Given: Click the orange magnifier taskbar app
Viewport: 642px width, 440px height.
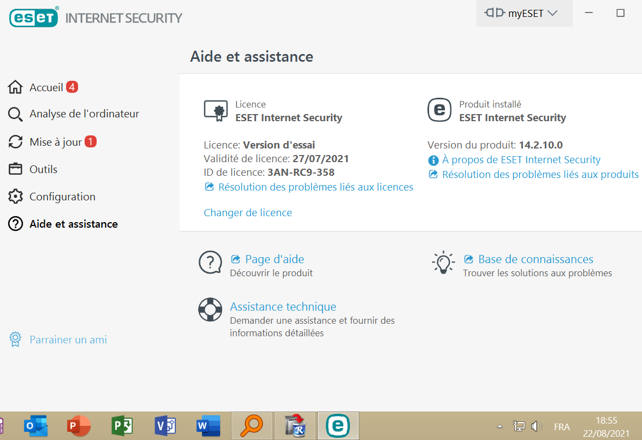Looking at the screenshot, I should click(x=251, y=426).
